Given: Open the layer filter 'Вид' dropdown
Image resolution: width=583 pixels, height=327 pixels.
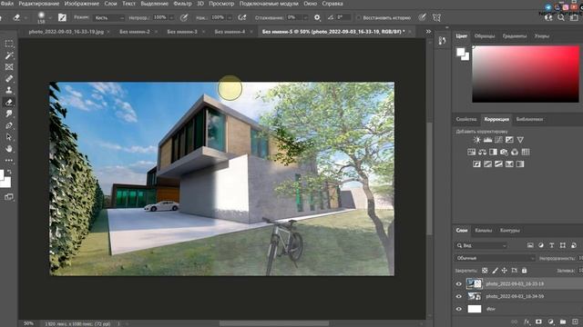Looking at the screenshot, I should pos(482,245).
